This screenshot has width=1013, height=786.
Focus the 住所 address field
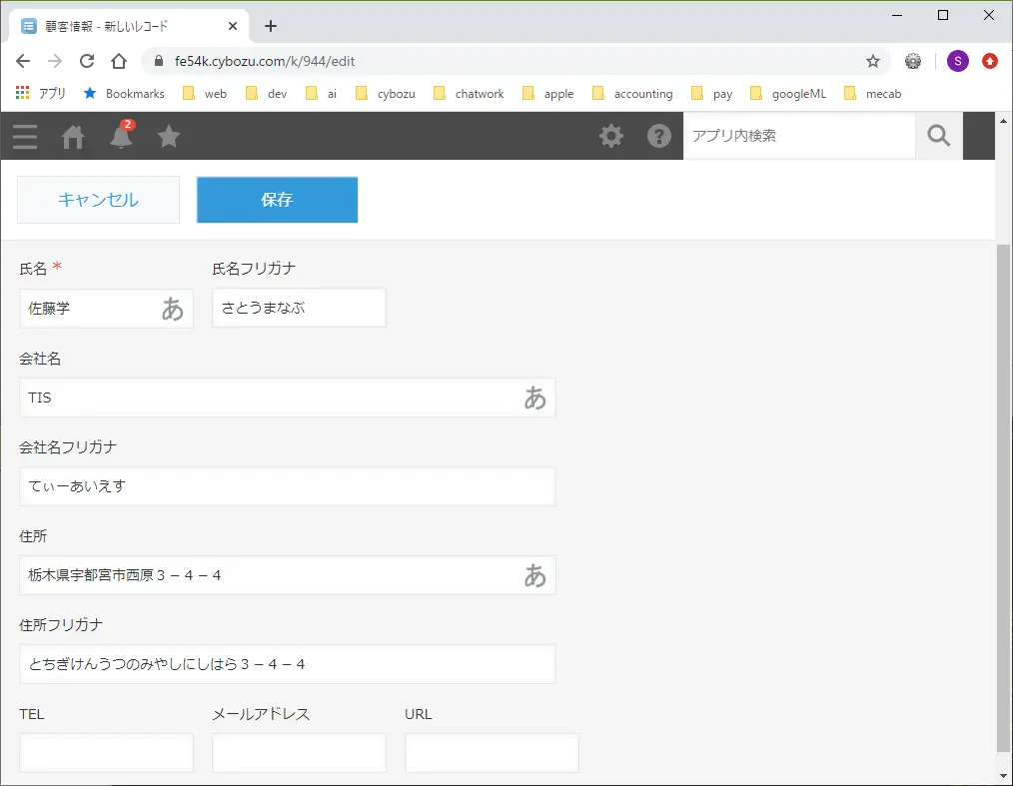tap(288, 575)
